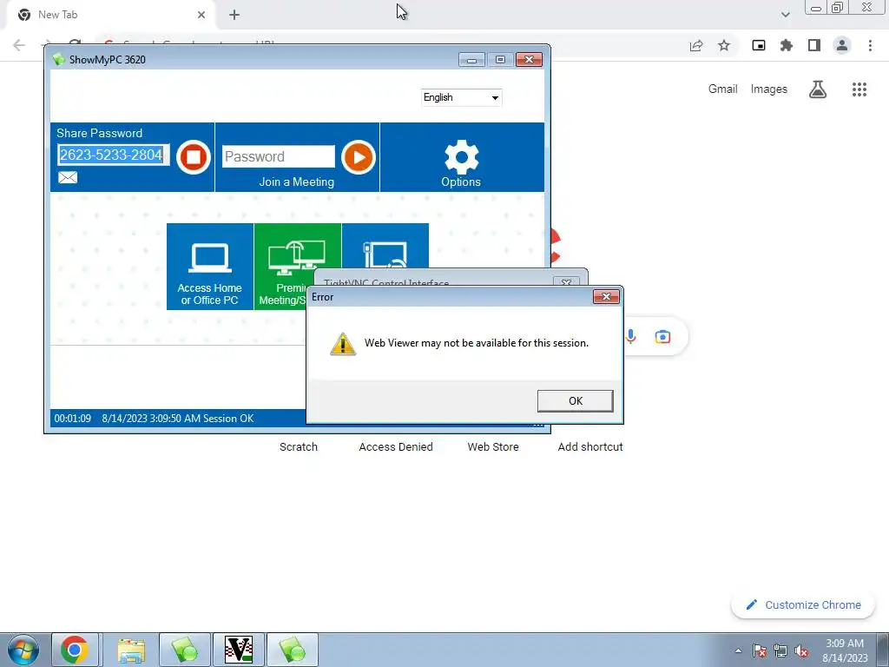Show hidden tray icons arrow

pyautogui.click(x=738, y=651)
